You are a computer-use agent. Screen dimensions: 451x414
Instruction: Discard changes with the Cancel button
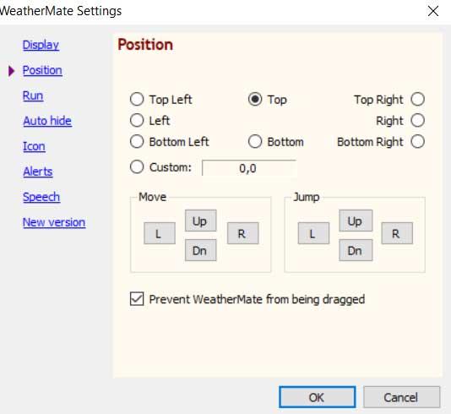[x=401, y=397]
